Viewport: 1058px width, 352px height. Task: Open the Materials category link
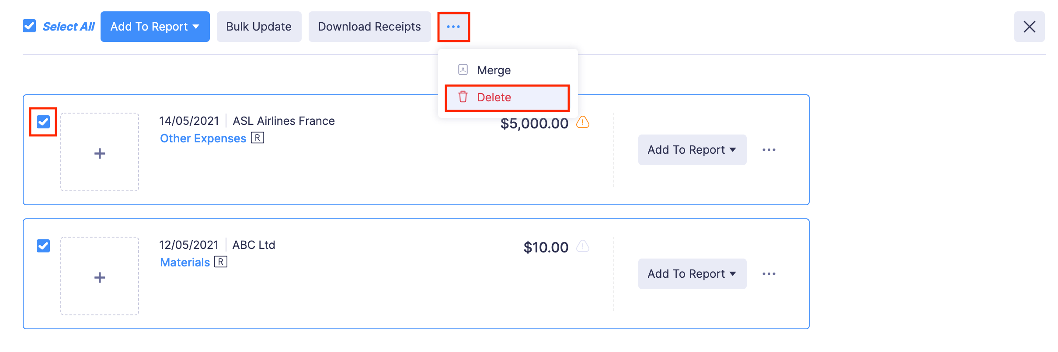click(184, 262)
